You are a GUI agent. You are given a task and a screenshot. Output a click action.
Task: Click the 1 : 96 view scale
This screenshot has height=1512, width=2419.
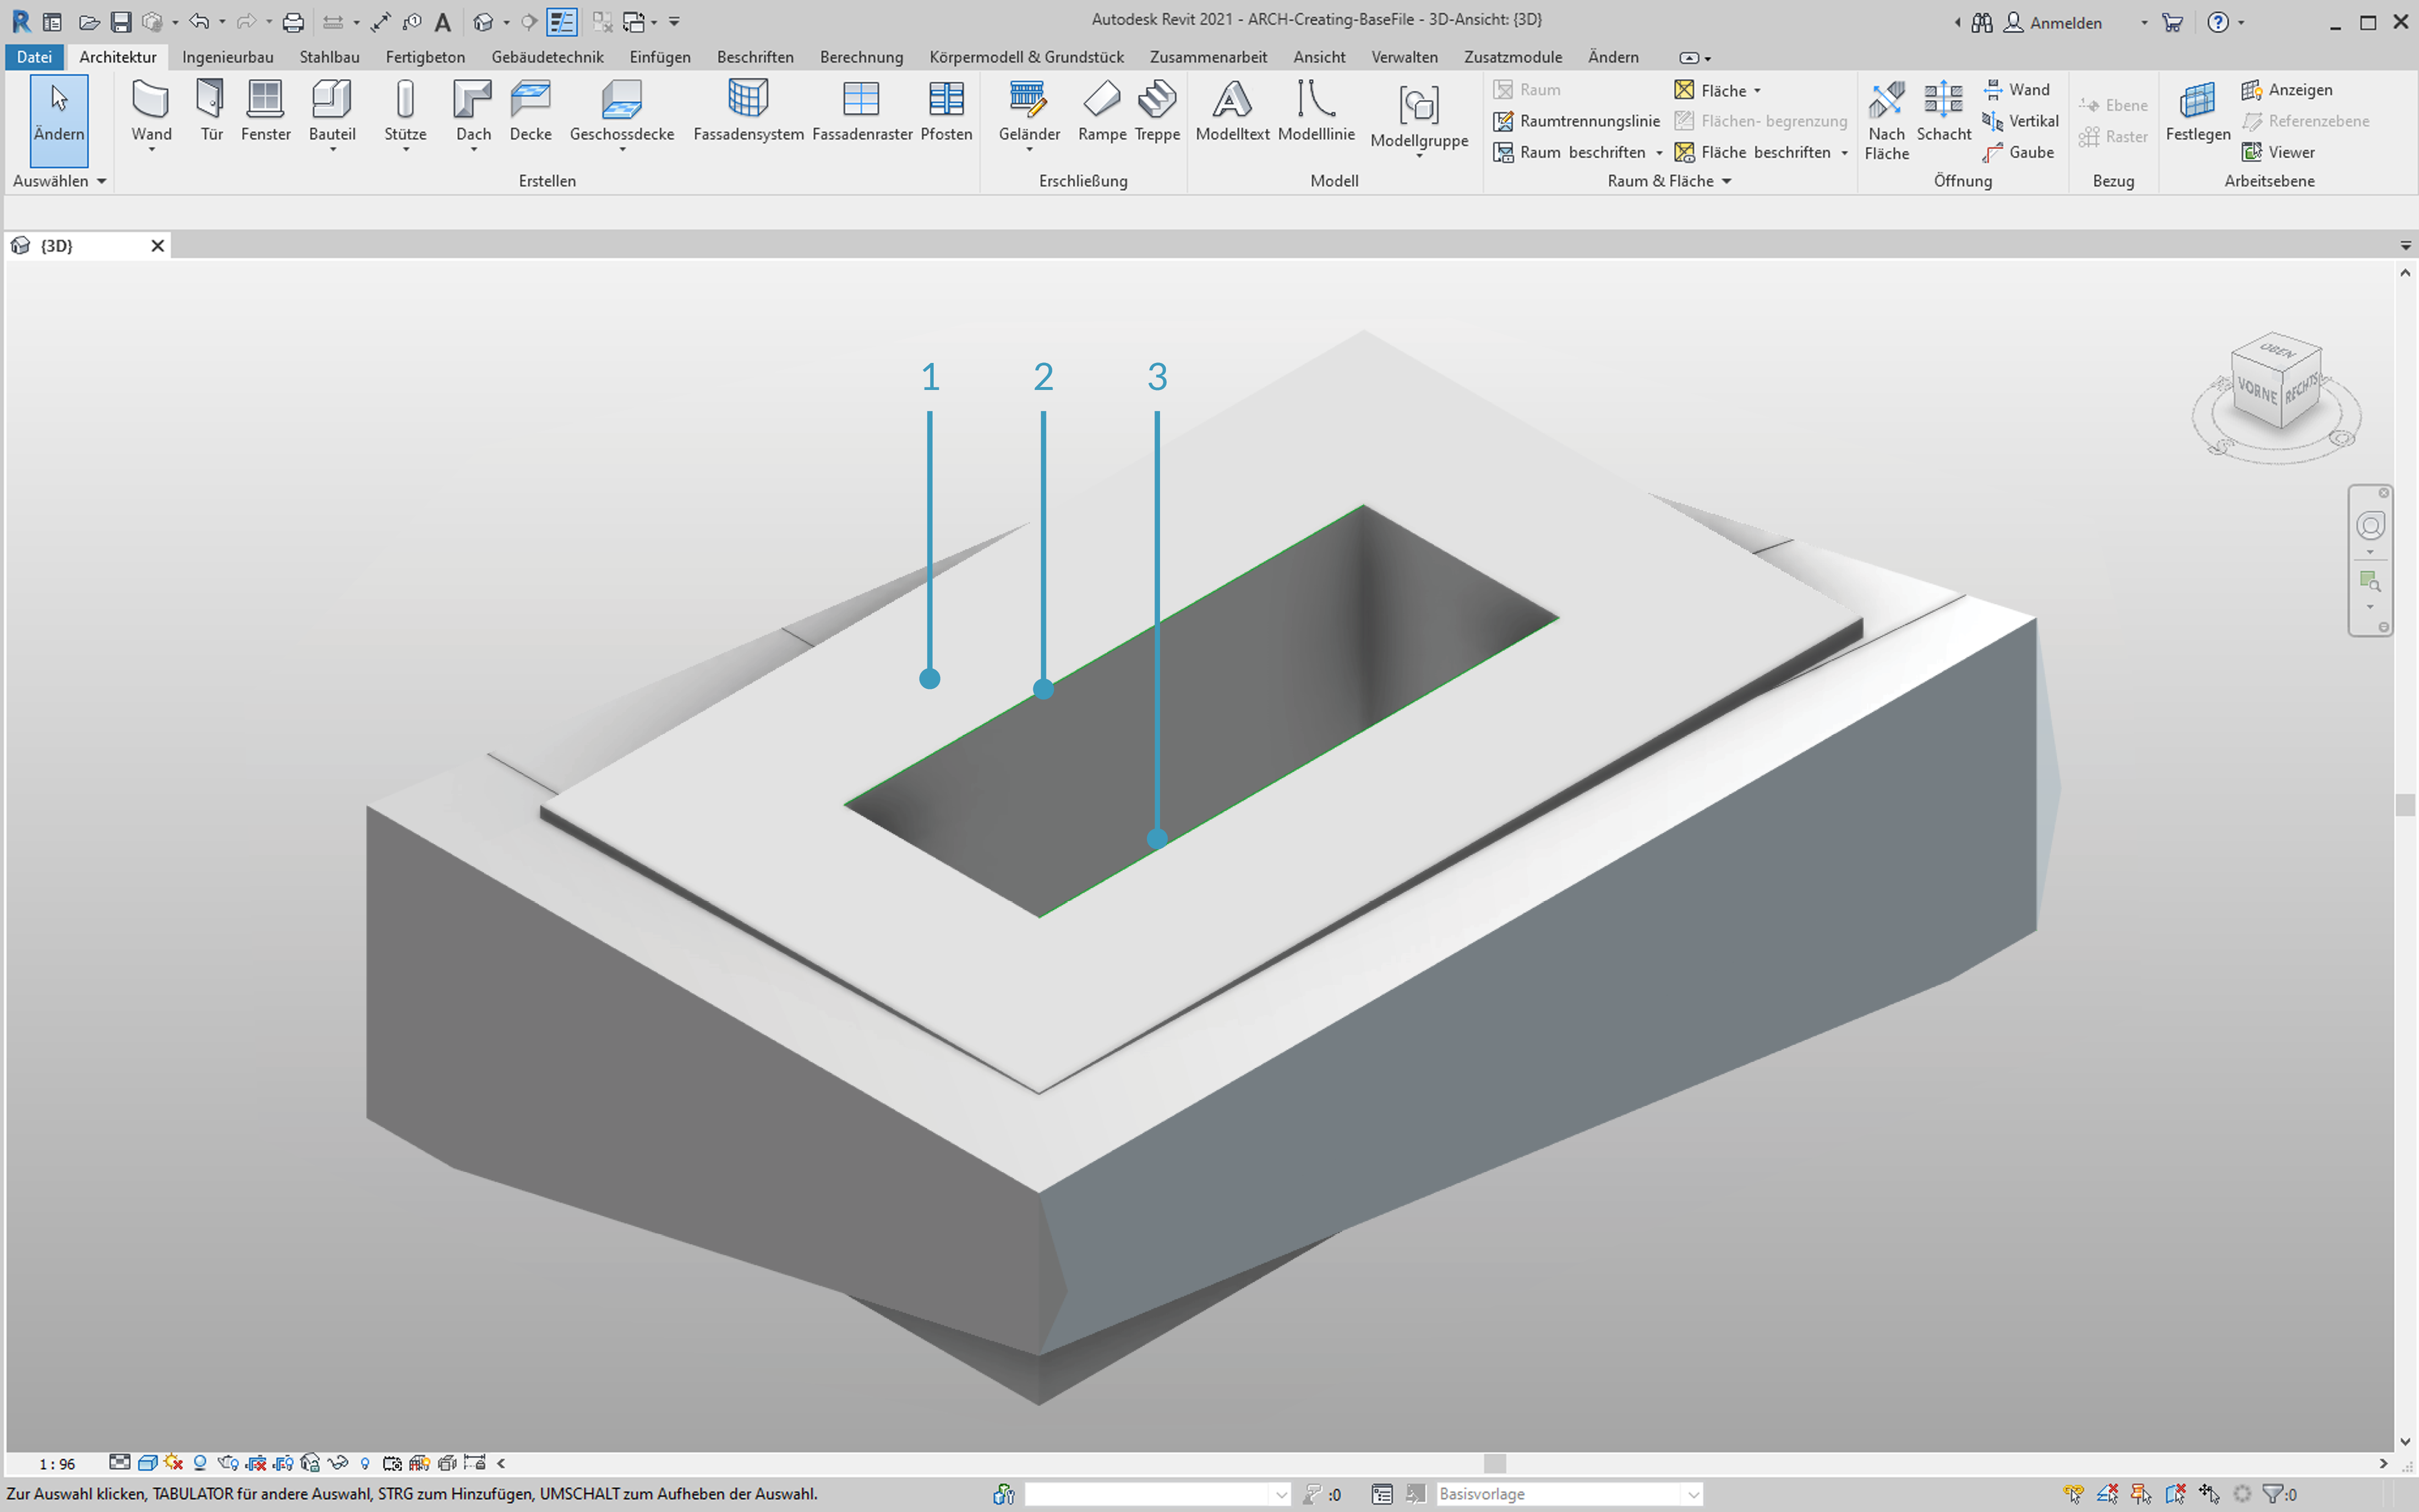click(x=57, y=1464)
